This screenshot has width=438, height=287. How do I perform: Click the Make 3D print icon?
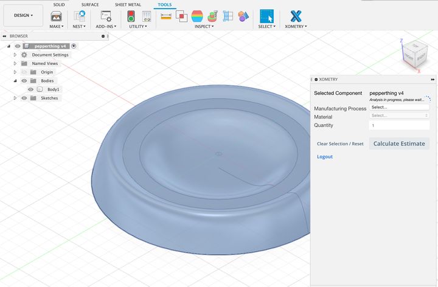56,16
